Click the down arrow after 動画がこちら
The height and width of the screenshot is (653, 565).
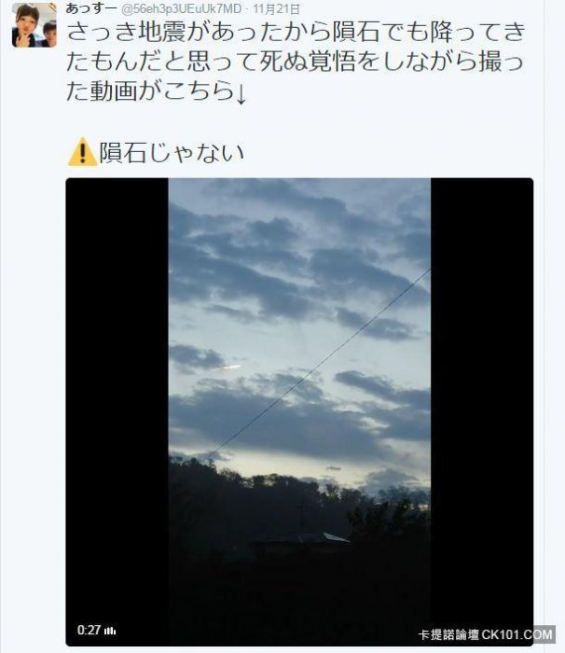pyautogui.click(x=241, y=93)
